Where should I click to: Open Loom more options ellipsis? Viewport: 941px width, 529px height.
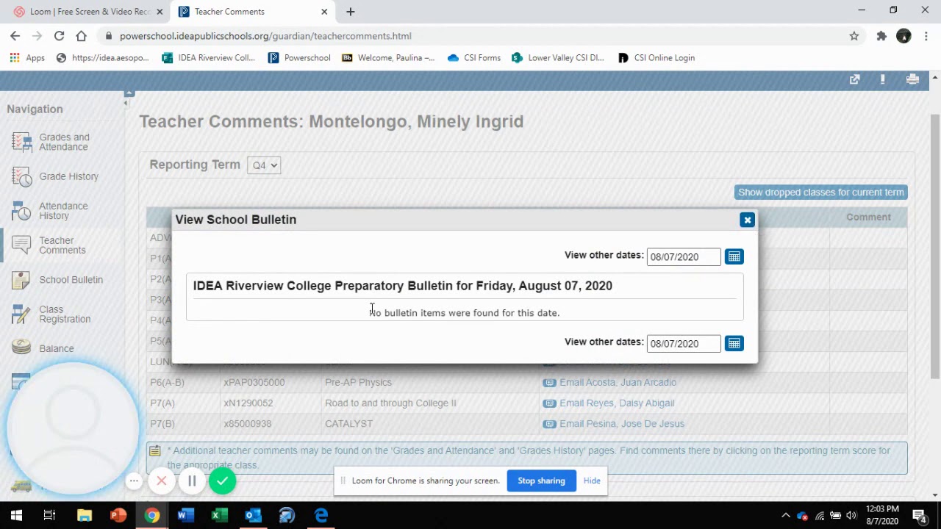pyautogui.click(x=134, y=481)
